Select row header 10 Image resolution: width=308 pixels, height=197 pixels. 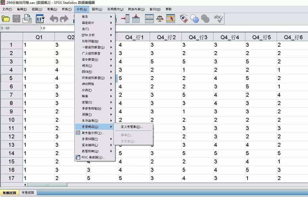11,120
